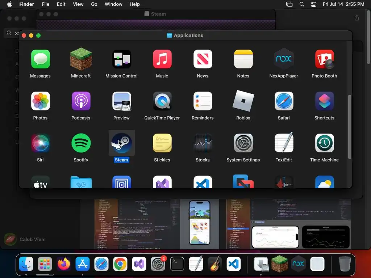
Task: Launch Google Chrome from the Dock
Action: 120,264
